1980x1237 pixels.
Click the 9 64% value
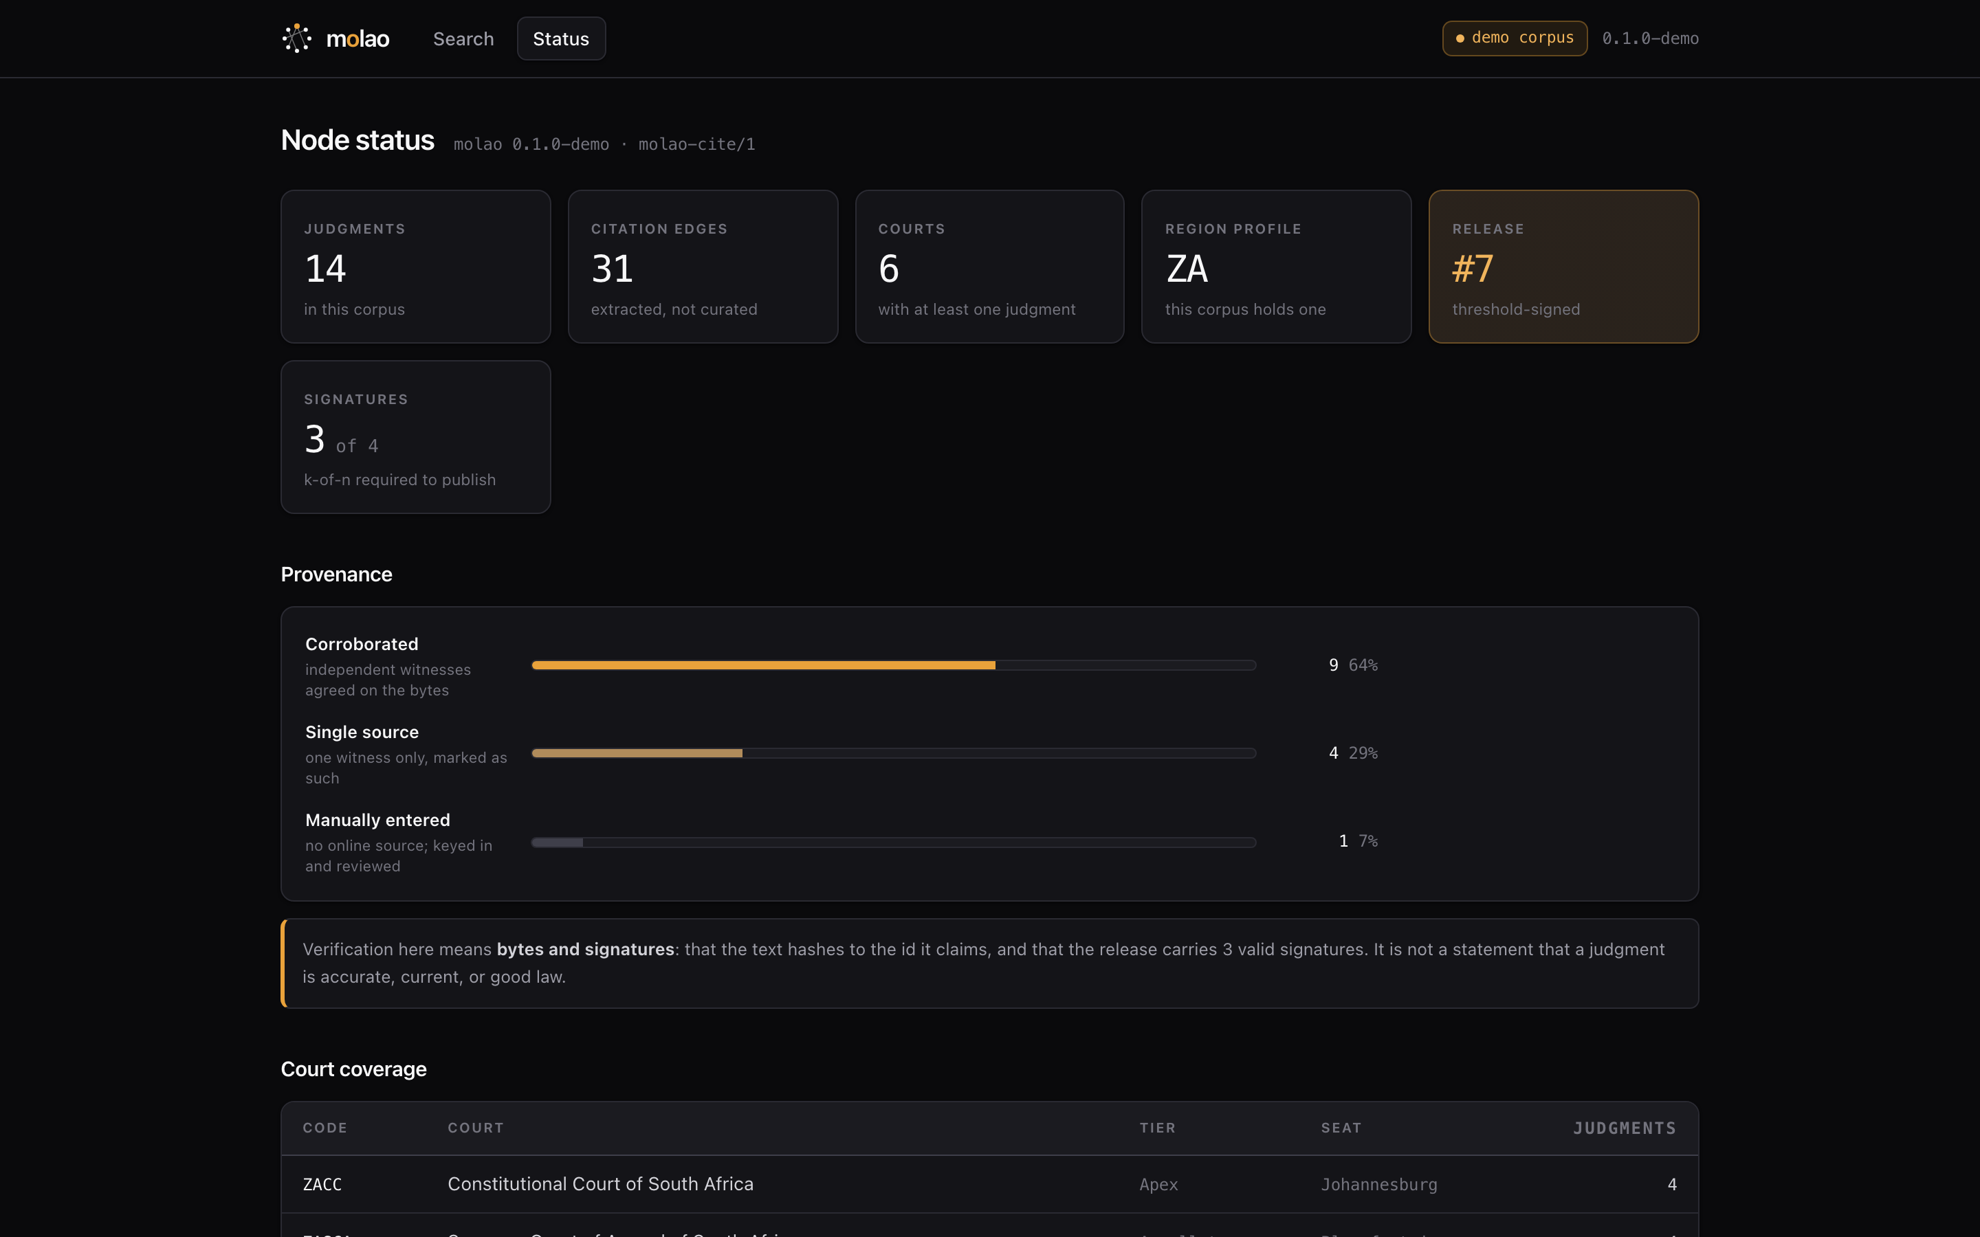pos(1353,665)
